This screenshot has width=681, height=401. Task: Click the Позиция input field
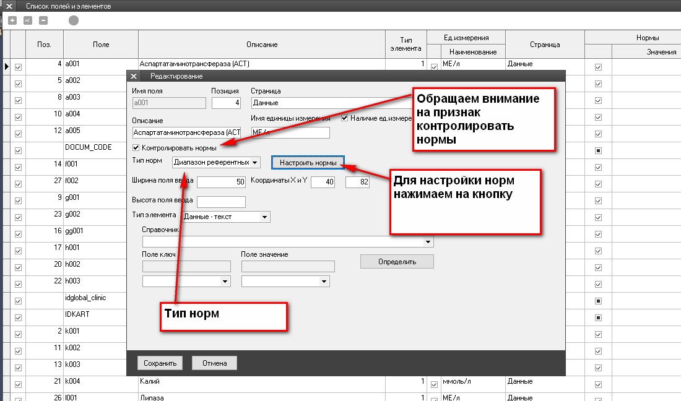click(x=226, y=103)
